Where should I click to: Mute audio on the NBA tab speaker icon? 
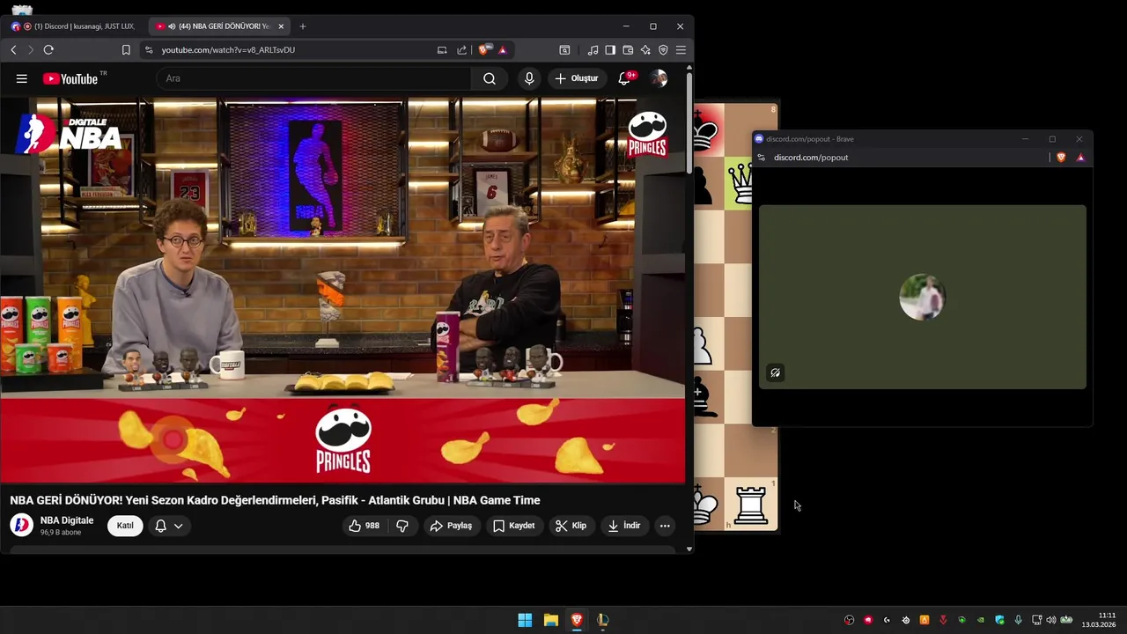pyautogui.click(x=172, y=26)
